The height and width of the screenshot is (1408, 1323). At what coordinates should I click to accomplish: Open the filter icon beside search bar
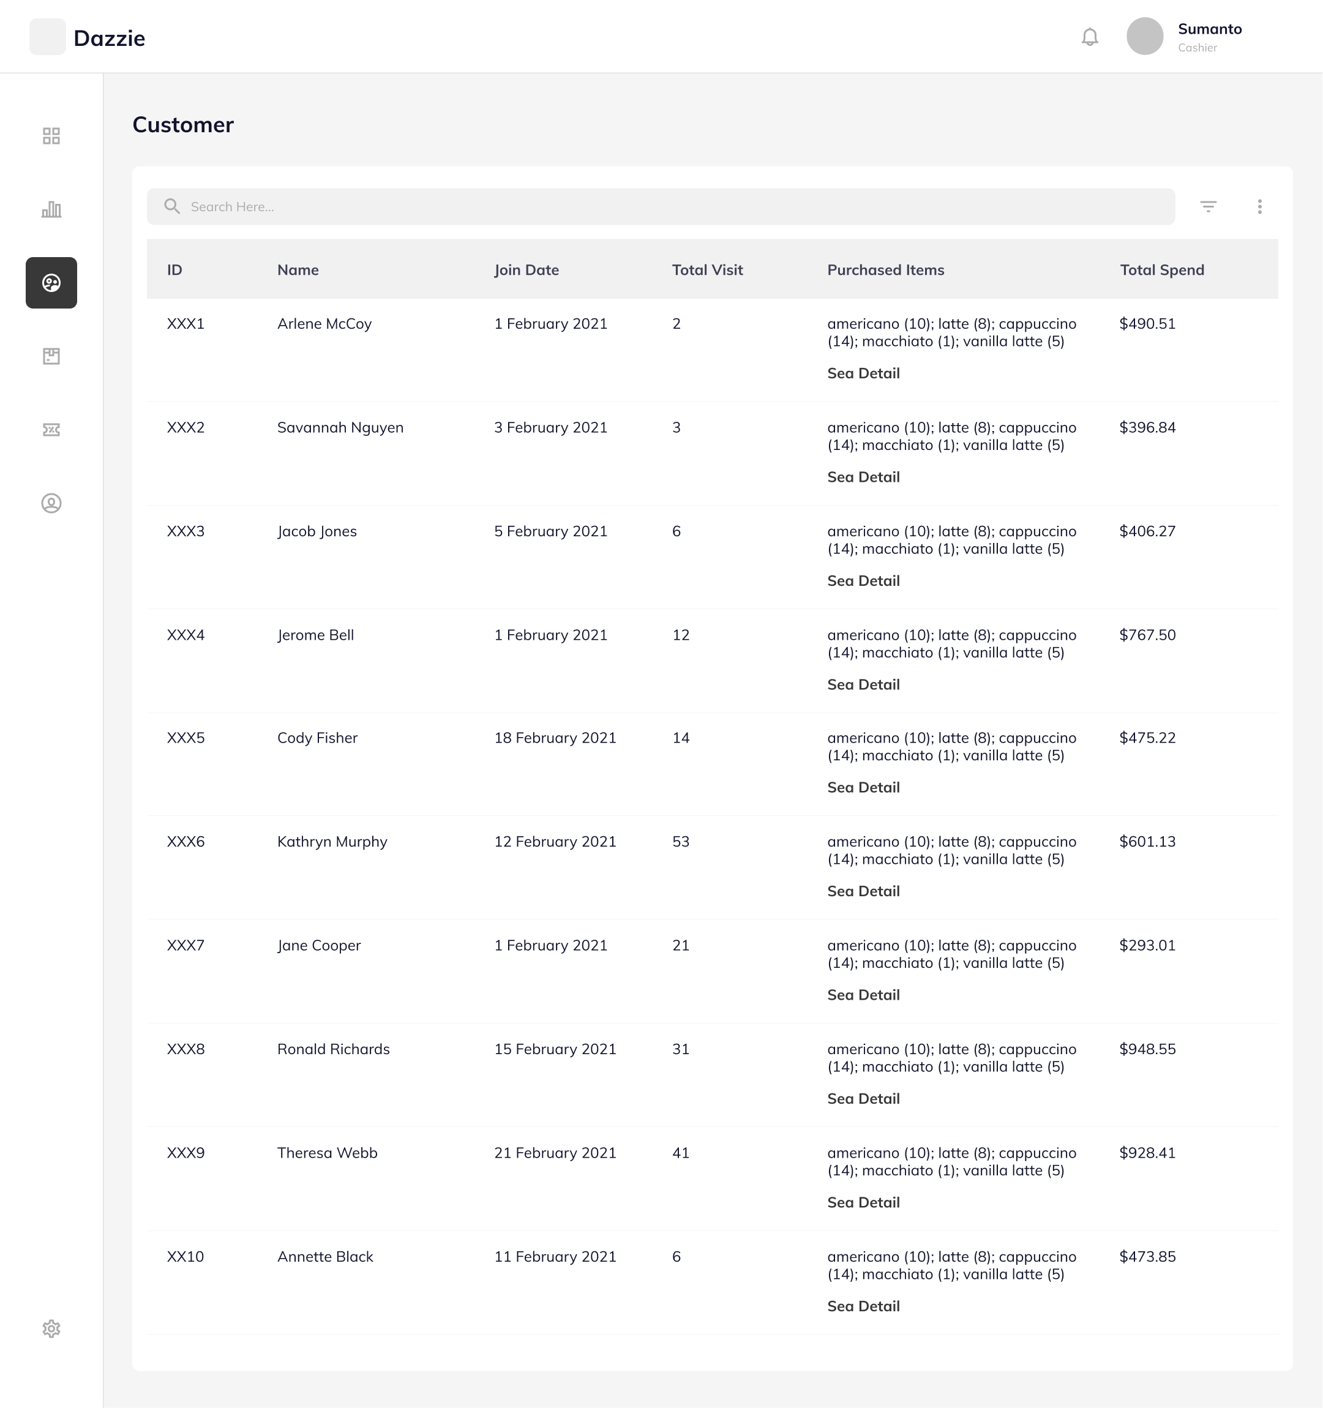click(1209, 206)
